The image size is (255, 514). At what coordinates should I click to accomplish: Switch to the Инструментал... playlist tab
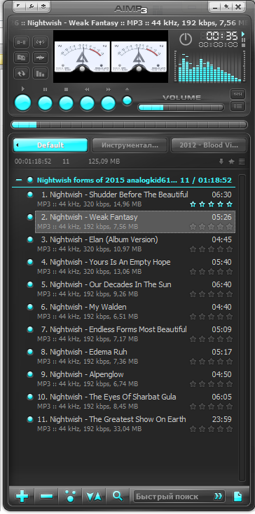click(x=130, y=145)
